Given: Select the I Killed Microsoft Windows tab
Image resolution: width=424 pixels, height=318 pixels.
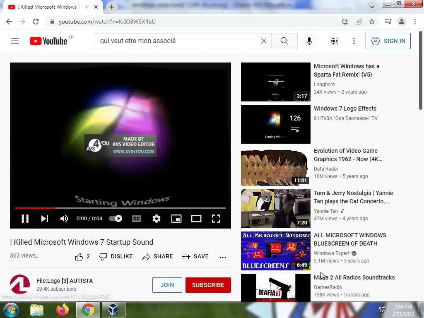Looking at the screenshot, I should tap(49, 7).
